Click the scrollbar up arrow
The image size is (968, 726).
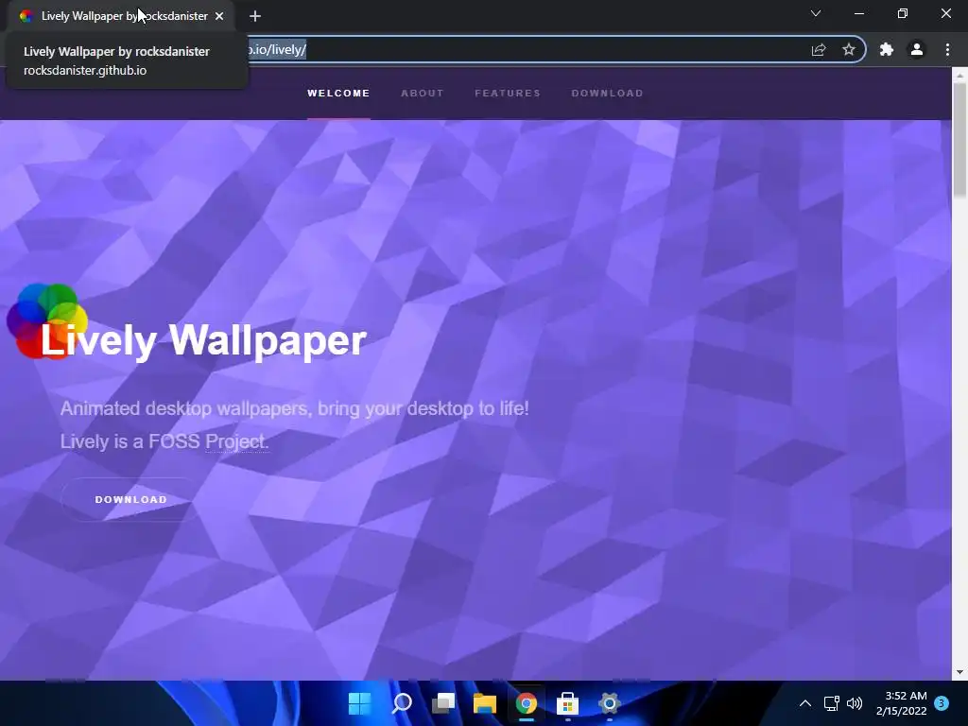click(x=959, y=76)
